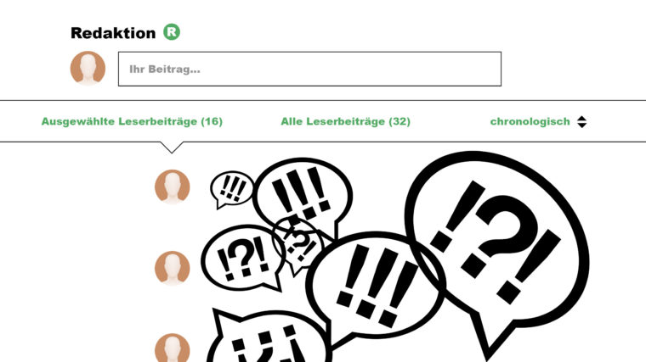Select the second commenter avatar in the list

pyautogui.click(x=173, y=268)
